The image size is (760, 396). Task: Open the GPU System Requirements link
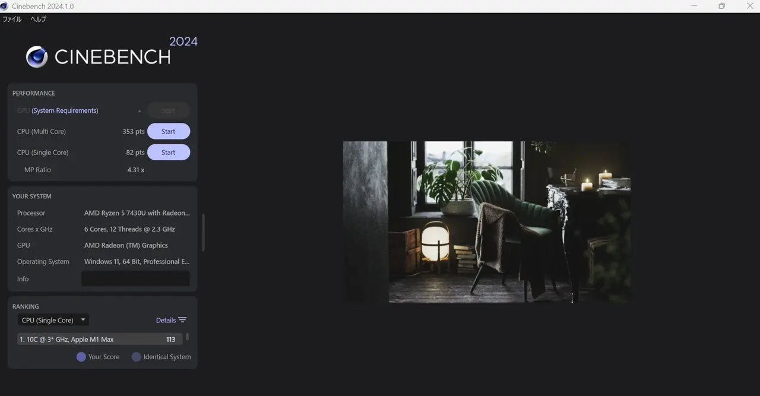(x=65, y=110)
